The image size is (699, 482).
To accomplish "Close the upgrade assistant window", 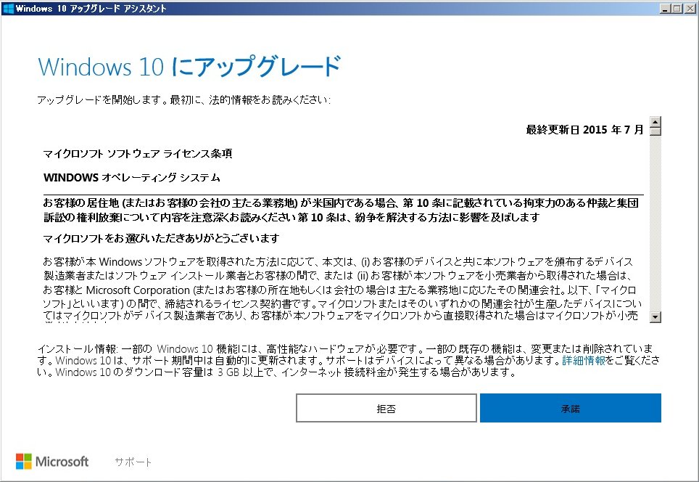I will [x=689, y=9].
